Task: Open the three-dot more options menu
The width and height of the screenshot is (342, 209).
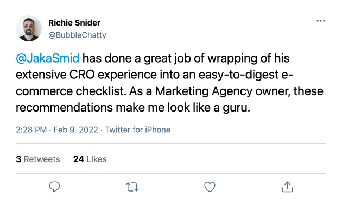Action: coord(321,21)
